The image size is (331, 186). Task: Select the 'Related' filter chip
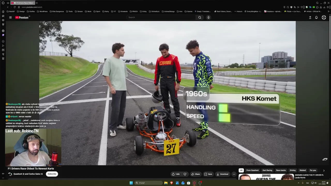click(303, 170)
